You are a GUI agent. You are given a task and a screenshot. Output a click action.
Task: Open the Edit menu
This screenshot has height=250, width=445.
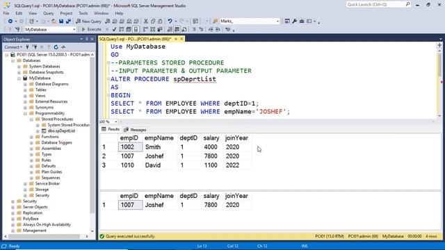coord(19,13)
